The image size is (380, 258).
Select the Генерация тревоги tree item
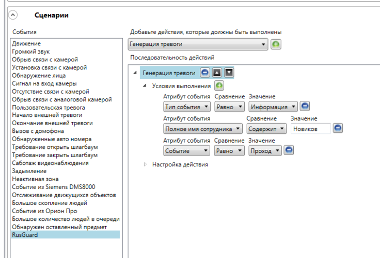169,73
